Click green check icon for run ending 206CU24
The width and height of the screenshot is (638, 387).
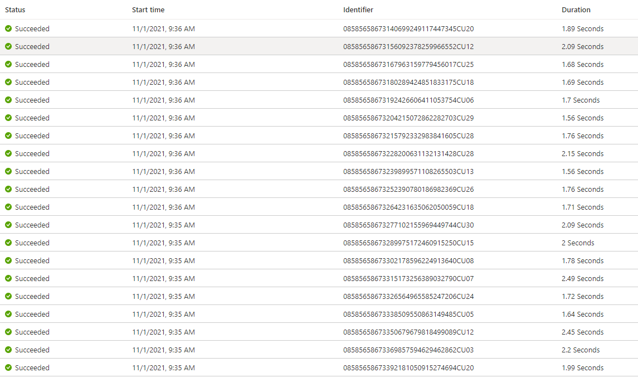tap(8, 297)
